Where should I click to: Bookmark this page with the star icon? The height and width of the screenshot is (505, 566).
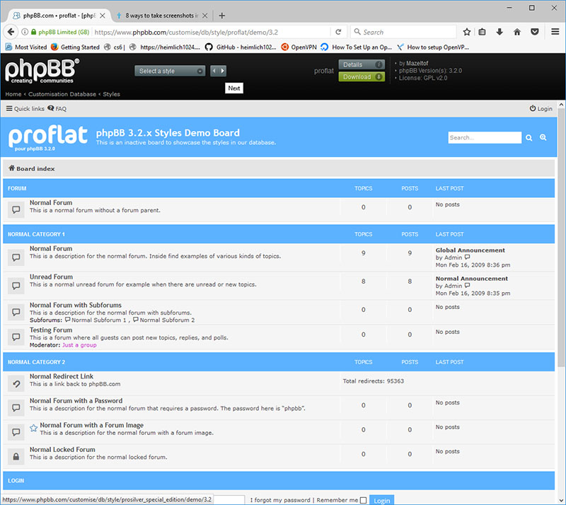coord(467,32)
